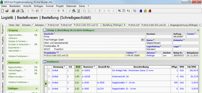
Task: Sort ascending with A-Z icon
Action: 85,11
